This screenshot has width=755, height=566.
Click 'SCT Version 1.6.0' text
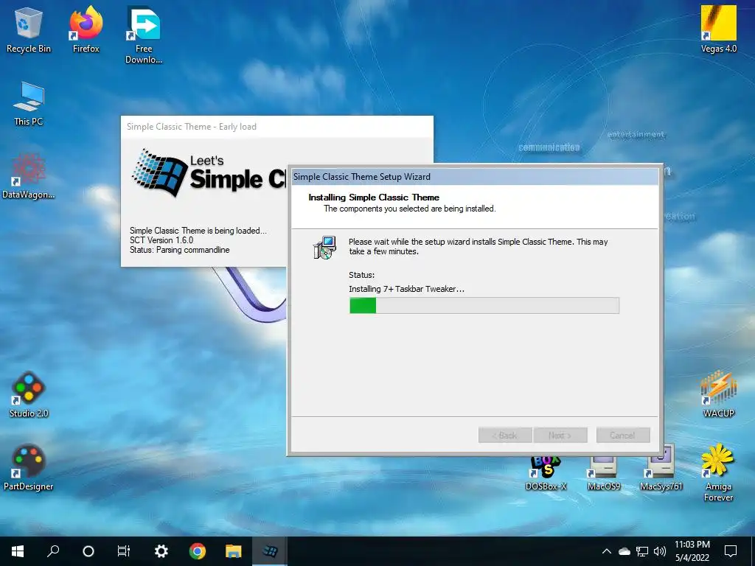161,240
